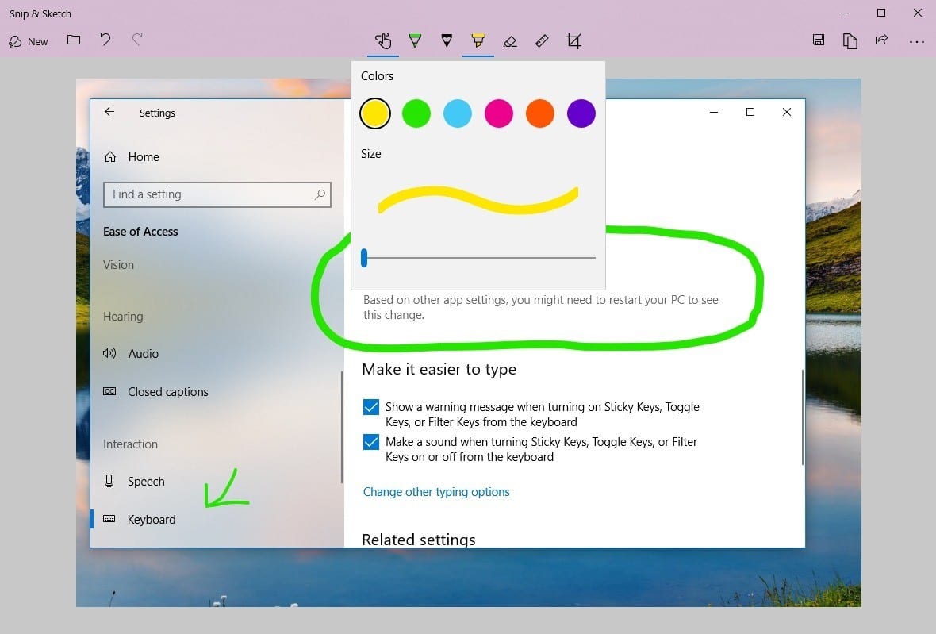The image size is (936, 634).
Task: Save the snip with Save icon
Action: point(819,41)
